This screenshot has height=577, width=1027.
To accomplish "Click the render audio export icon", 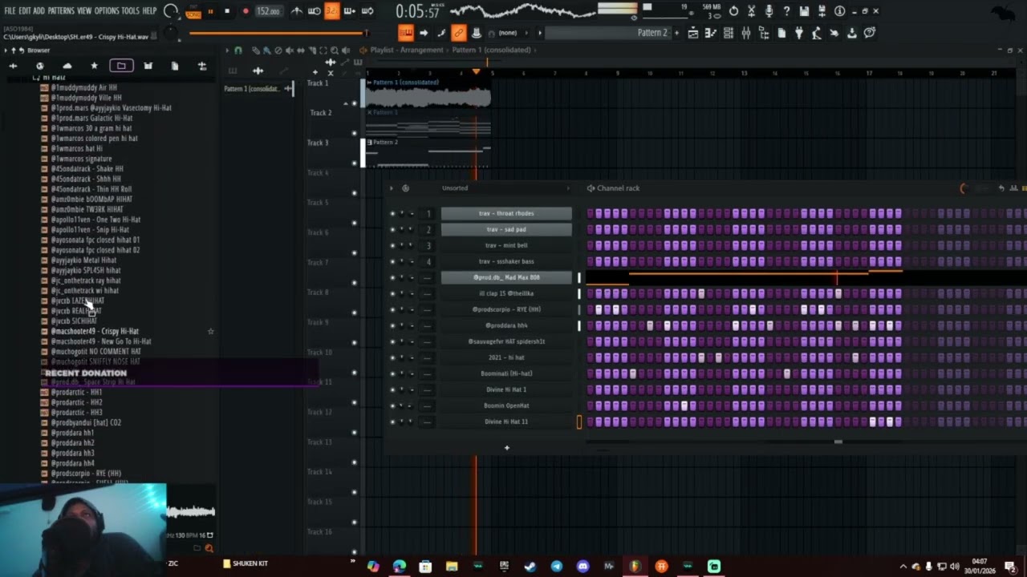I will (x=822, y=11).
